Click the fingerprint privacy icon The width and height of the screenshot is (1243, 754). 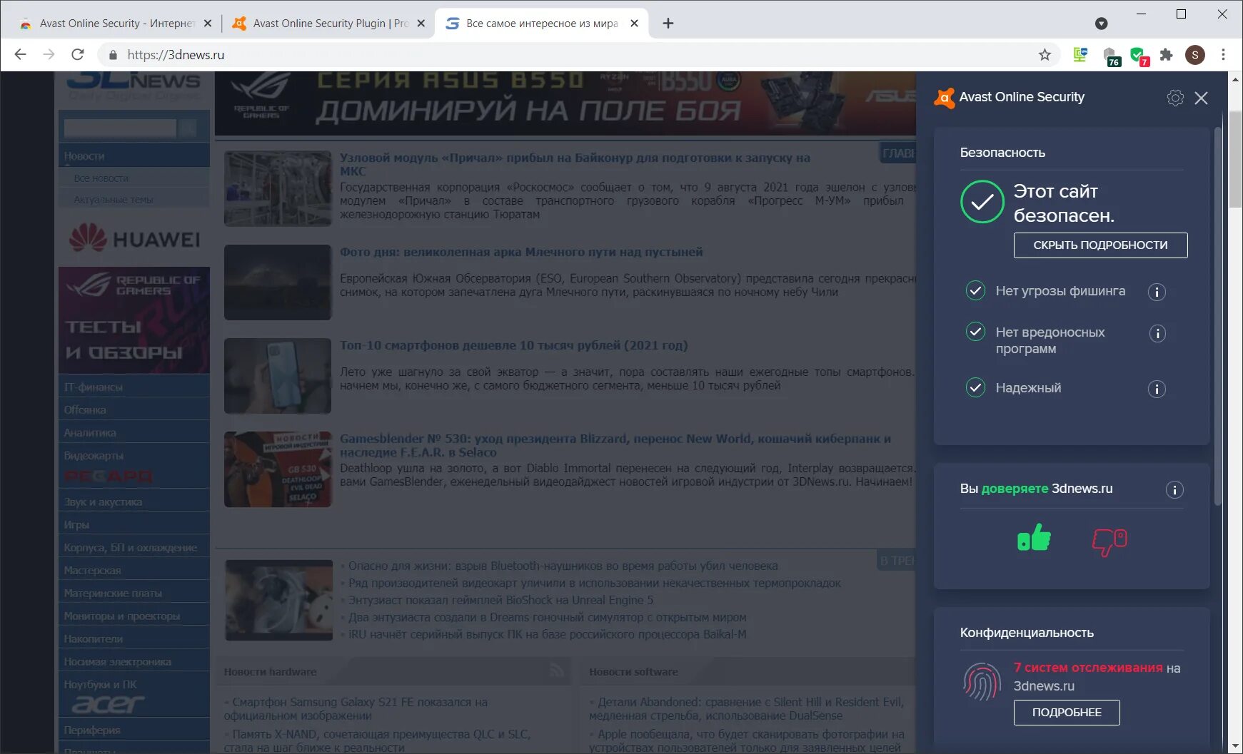coord(982,681)
